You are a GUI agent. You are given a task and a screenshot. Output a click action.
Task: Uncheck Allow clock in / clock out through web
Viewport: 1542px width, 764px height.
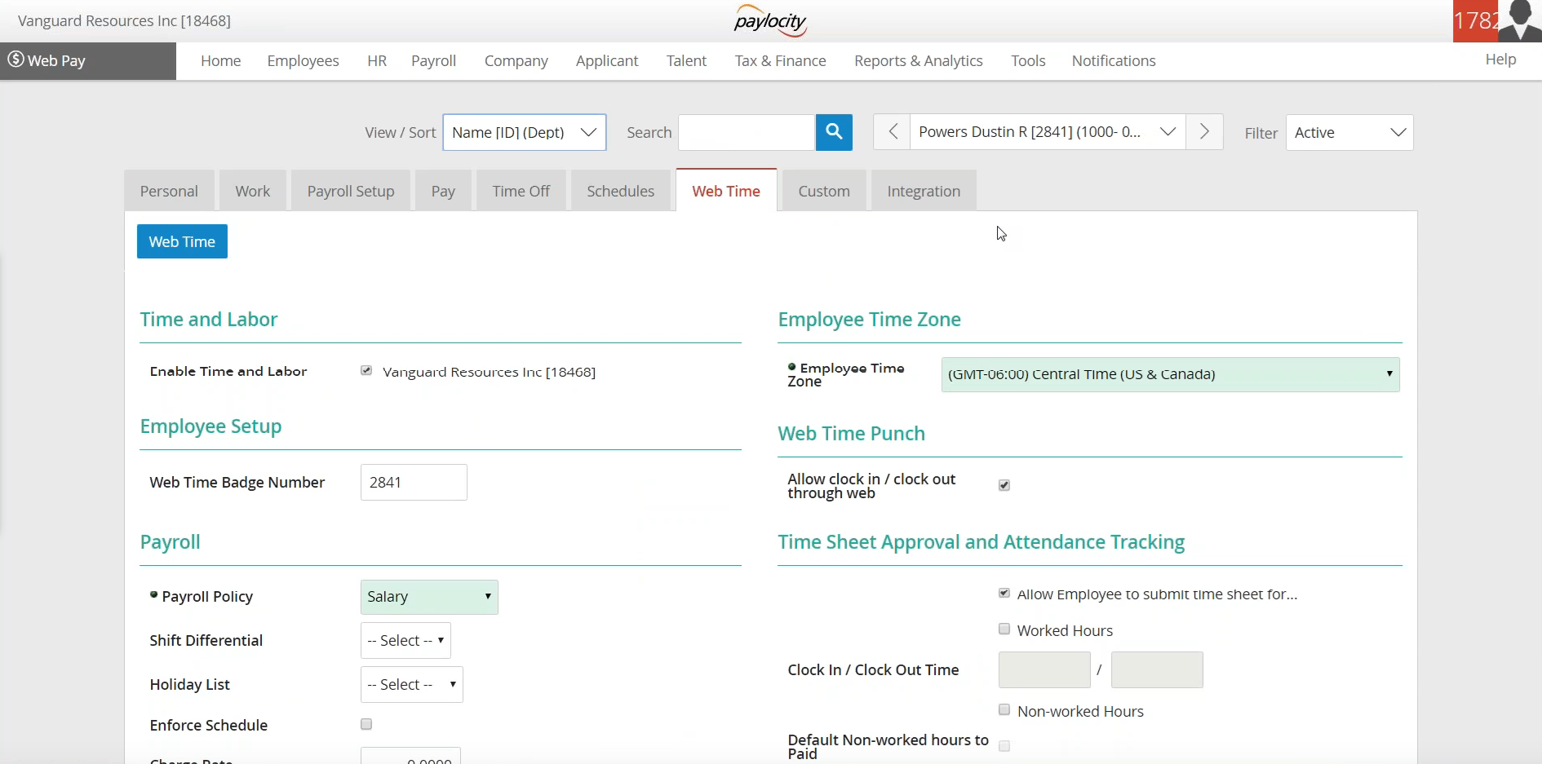[x=1004, y=484]
